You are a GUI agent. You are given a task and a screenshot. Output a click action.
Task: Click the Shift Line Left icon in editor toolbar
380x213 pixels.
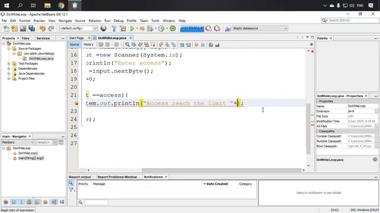pyautogui.click(x=182, y=45)
